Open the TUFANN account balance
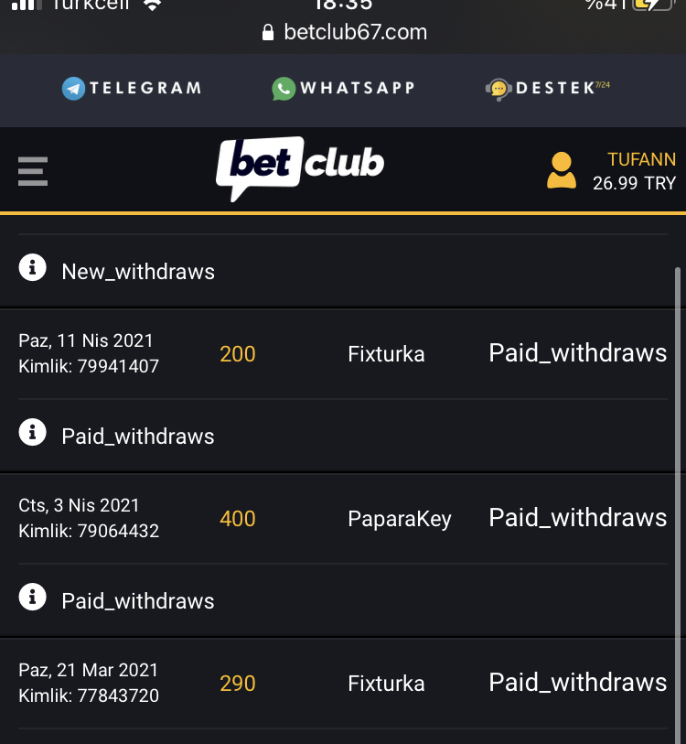Viewport: 686px width, 744px height. coord(634,171)
